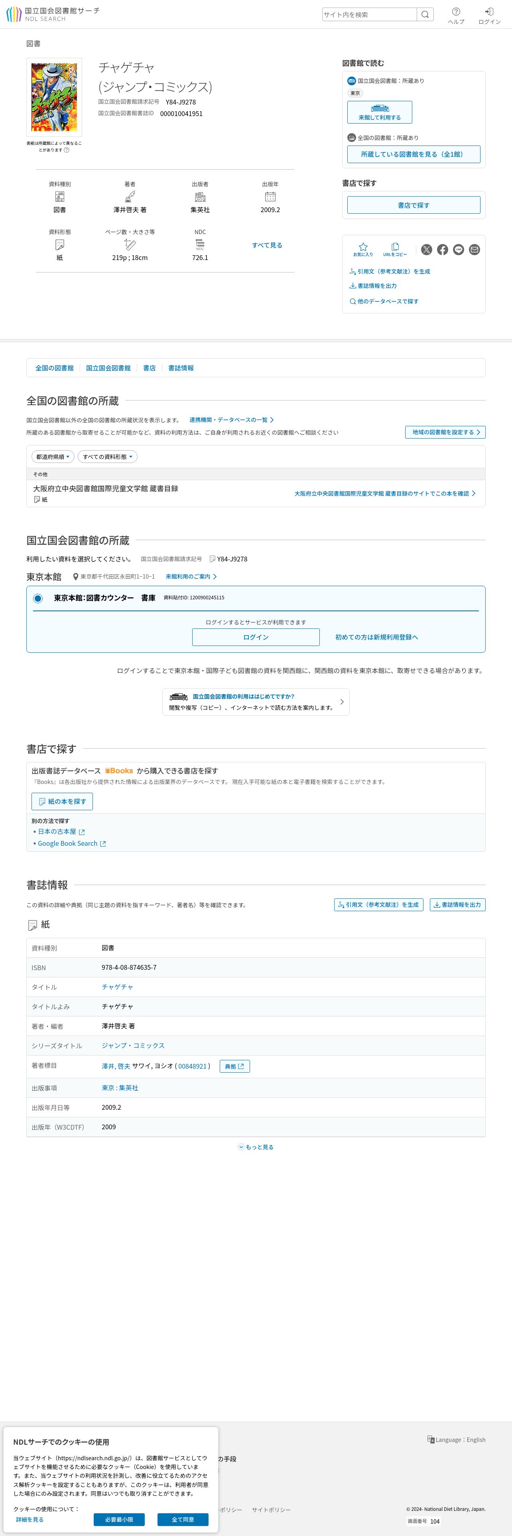The width and height of the screenshot is (512, 1536).
Task: Click the ログイン icon in header
Action: point(489,16)
